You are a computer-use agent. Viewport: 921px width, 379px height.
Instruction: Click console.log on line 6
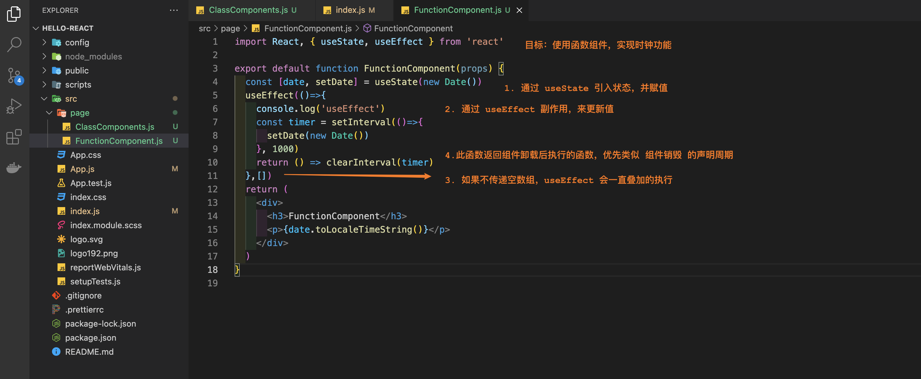coord(286,109)
